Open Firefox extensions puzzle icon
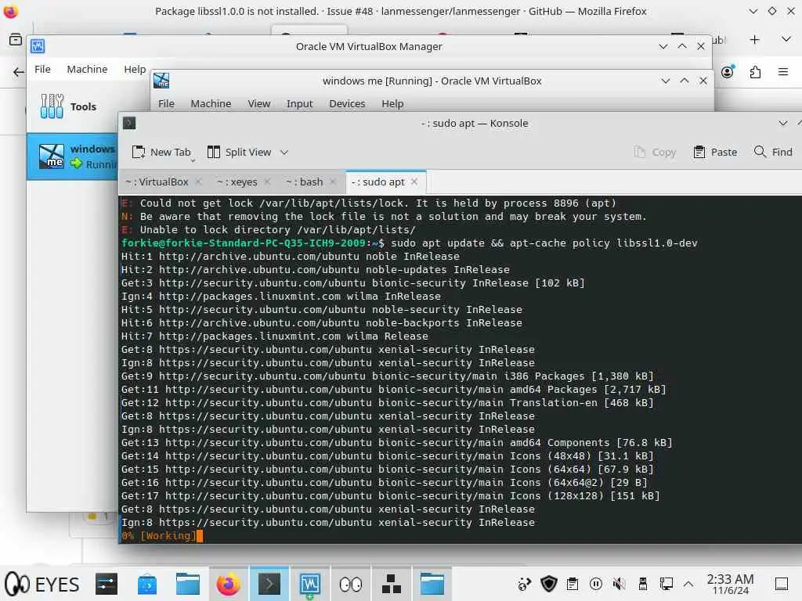Image resolution: width=802 pixels, height=601 pixels. click(755, 73)
